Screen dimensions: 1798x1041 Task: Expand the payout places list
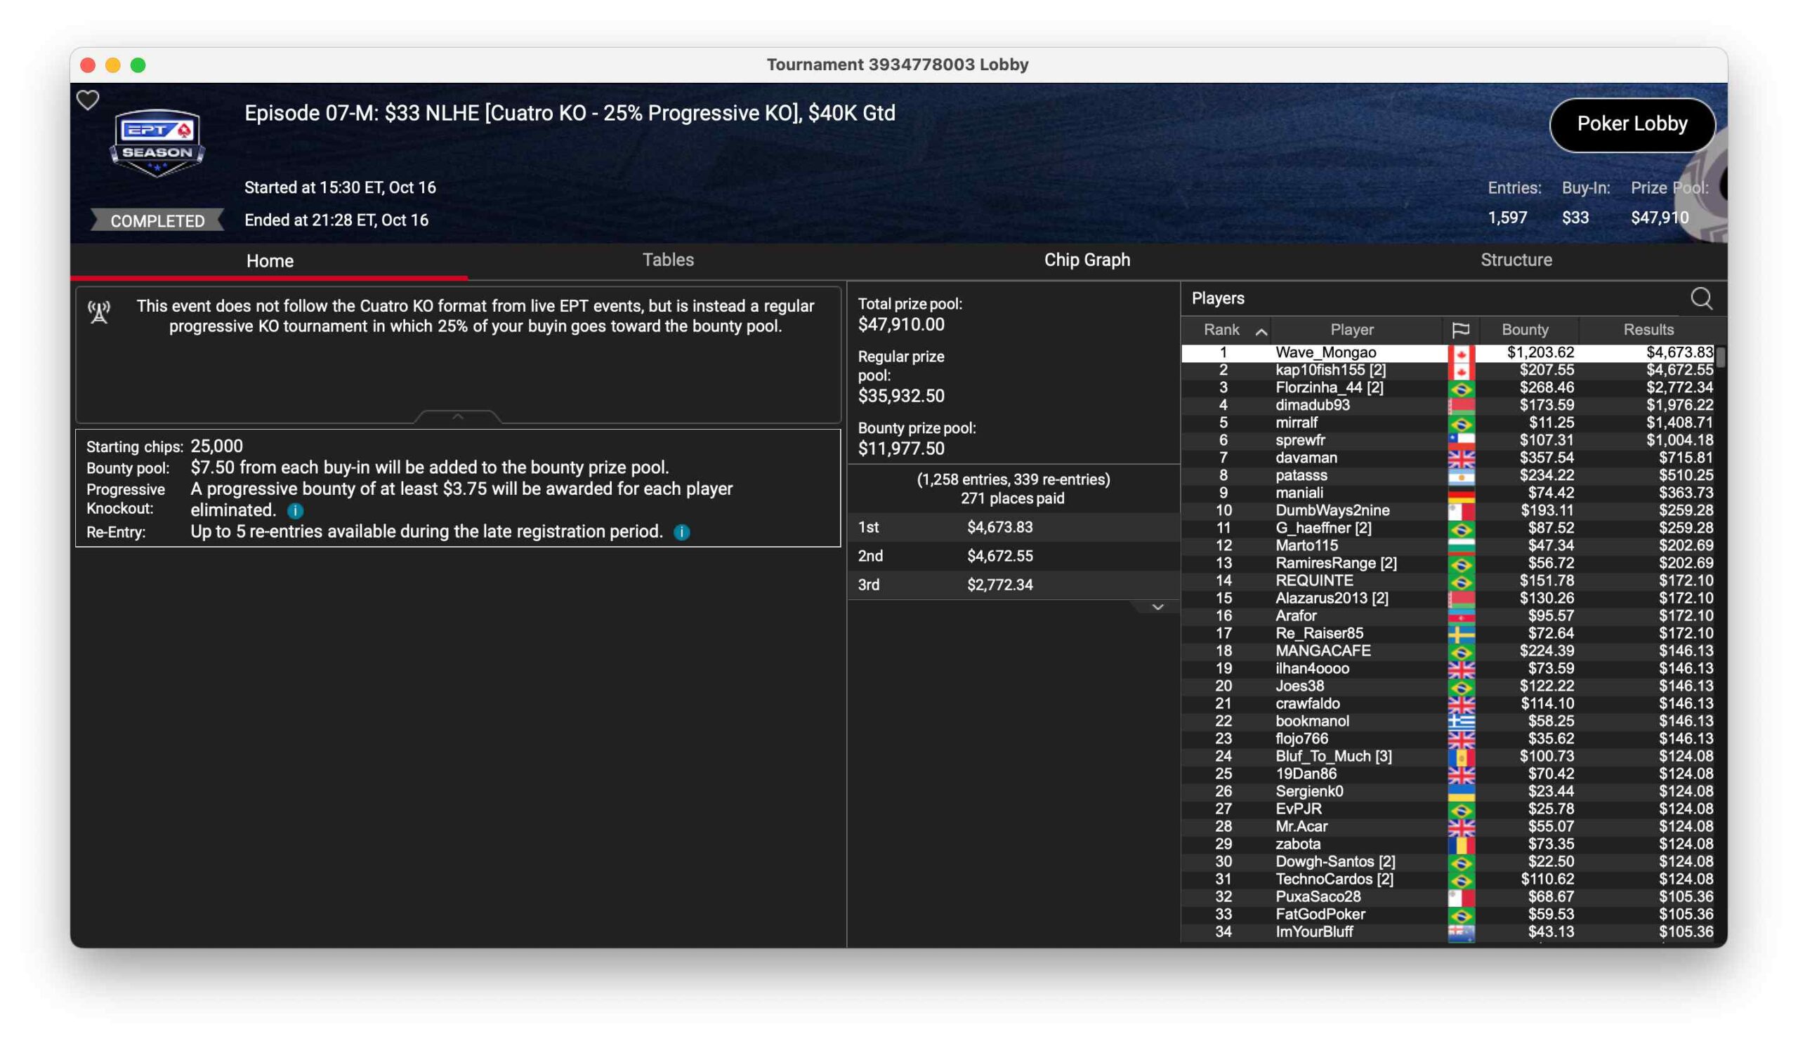tap(1157, 606)
